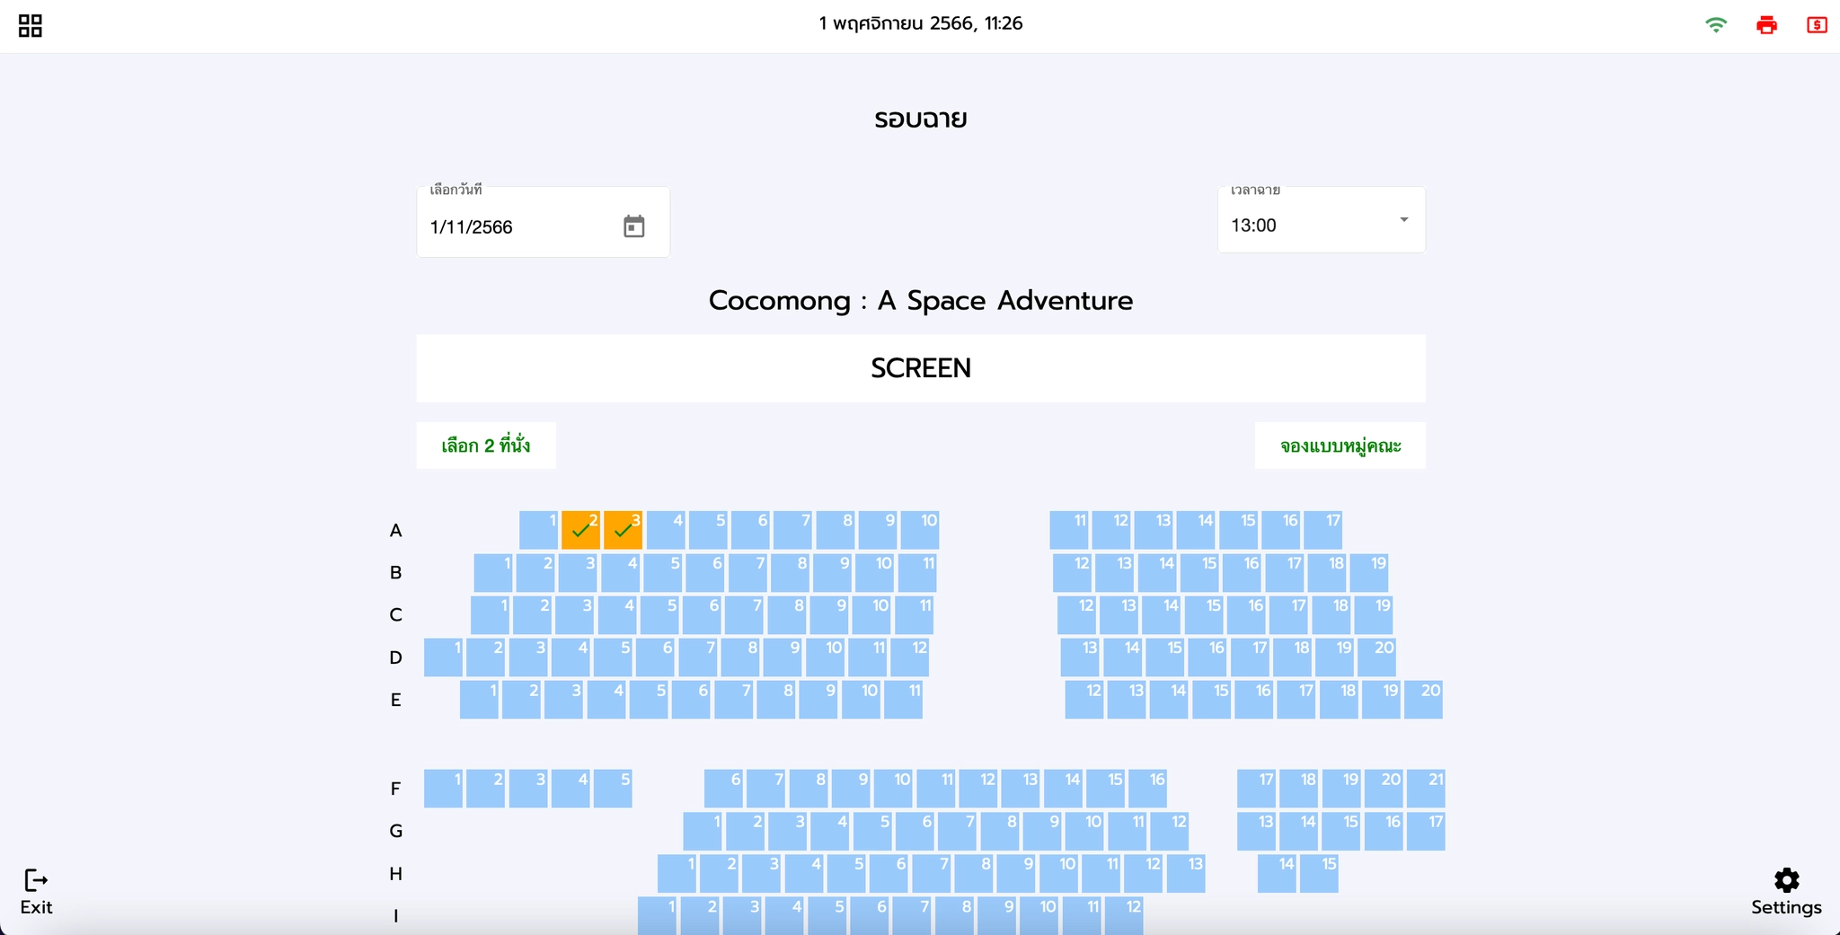
Task: Select seat D1 in row D
Action: click(443, 657)
